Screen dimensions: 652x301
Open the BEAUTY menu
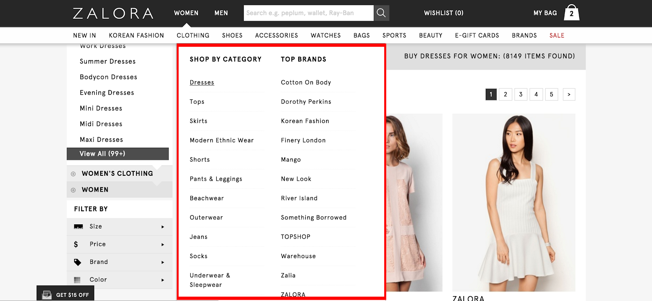point(431,35)
